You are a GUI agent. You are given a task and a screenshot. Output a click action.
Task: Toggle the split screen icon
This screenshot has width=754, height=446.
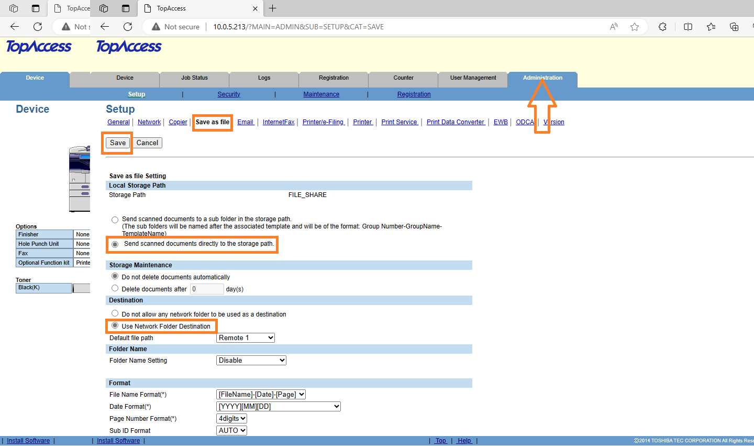688,27
